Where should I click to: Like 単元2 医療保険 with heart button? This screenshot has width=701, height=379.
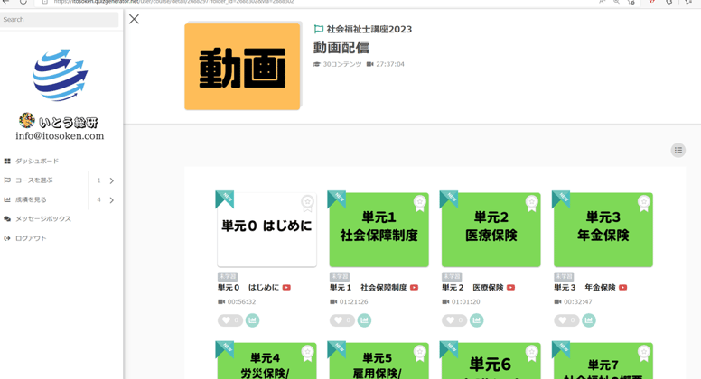tap(454, 320)
